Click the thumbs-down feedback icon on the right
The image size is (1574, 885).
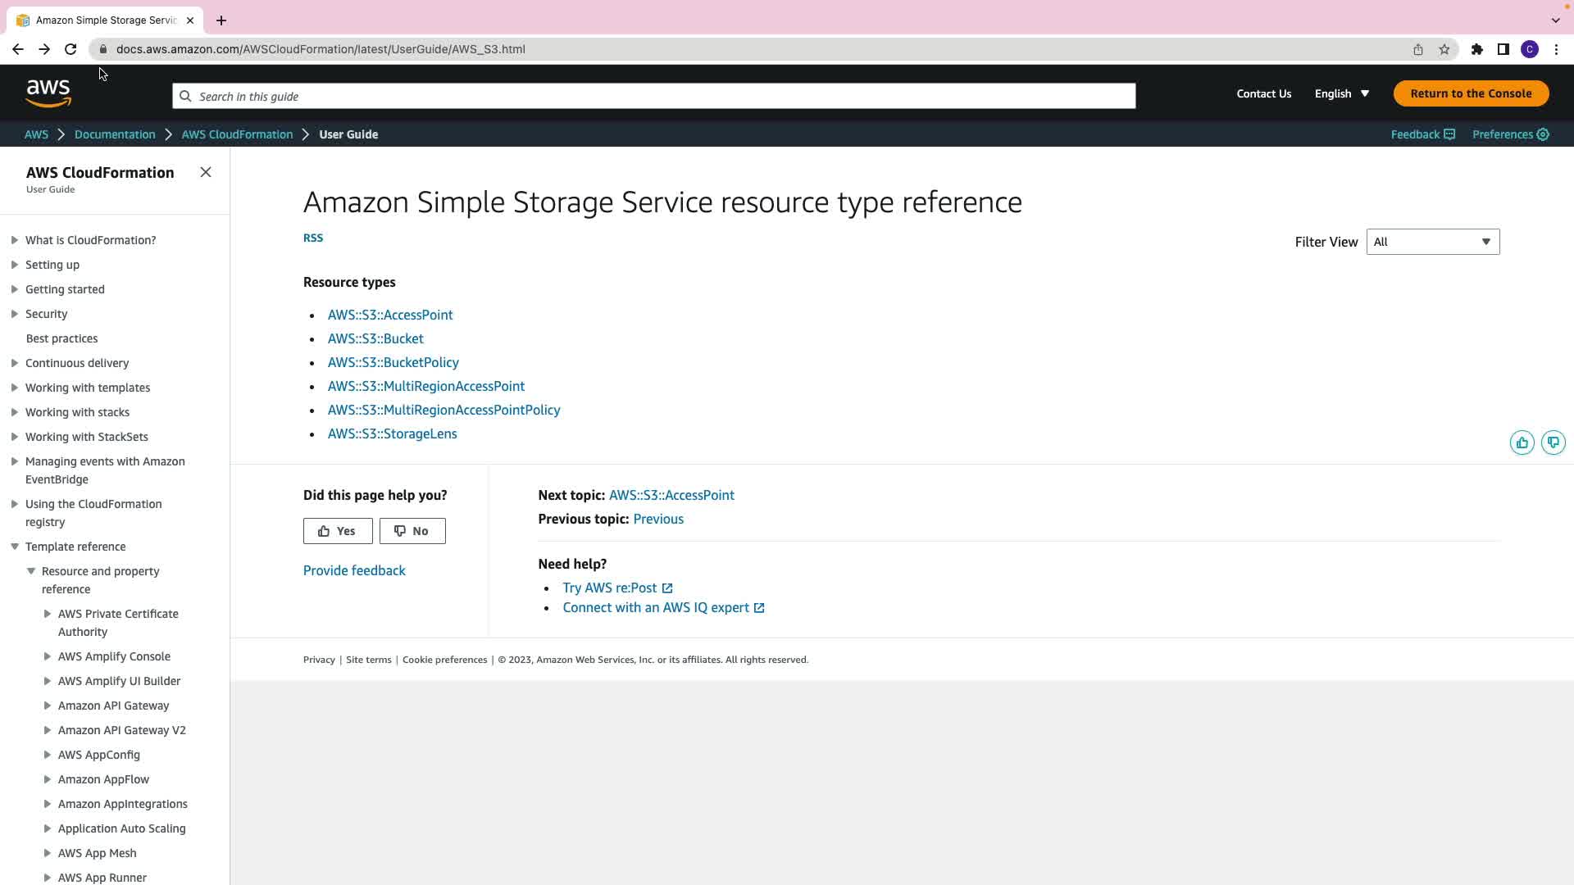pyautogui.click(x=1553, y=442)
